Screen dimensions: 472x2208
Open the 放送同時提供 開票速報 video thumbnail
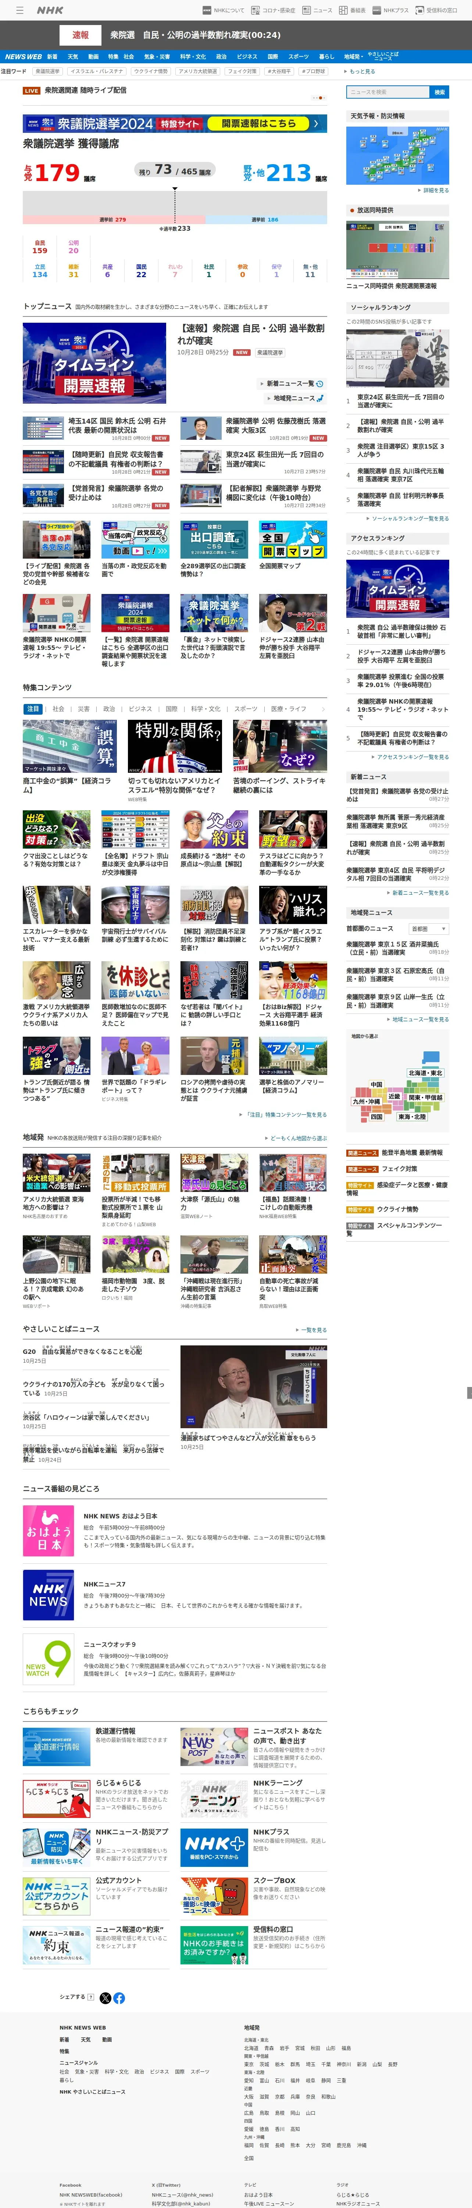coord(397,250)
